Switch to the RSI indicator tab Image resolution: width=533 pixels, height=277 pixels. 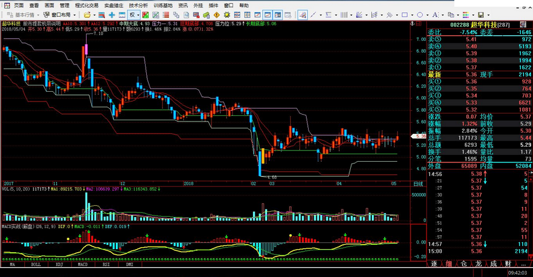tap(106, 264)
